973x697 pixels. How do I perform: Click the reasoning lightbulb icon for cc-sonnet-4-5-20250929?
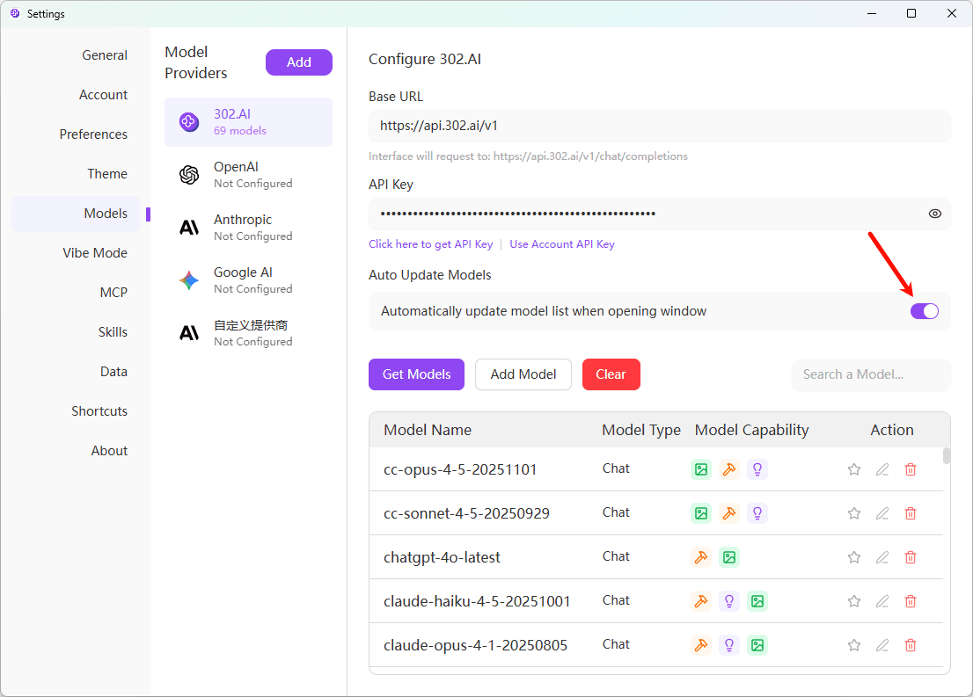coord(757,513)
